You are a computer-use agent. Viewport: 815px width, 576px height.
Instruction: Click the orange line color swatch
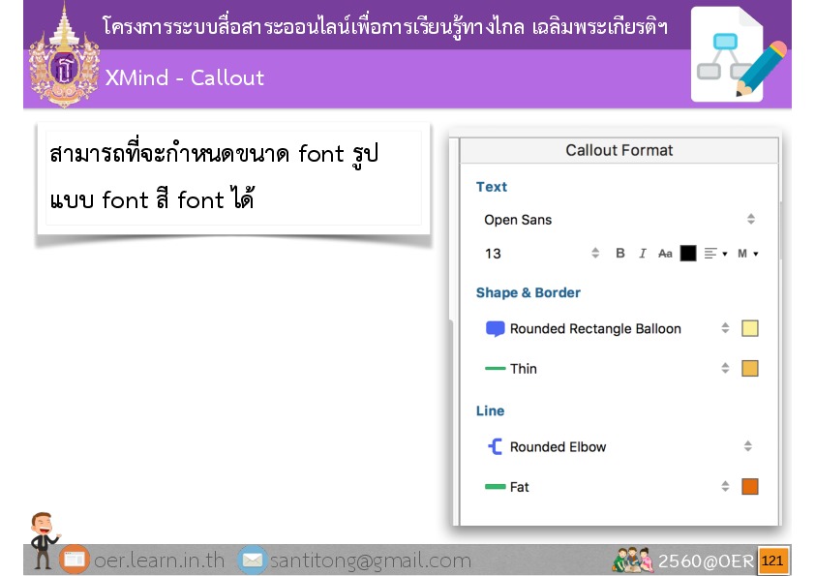coord(749,487)
